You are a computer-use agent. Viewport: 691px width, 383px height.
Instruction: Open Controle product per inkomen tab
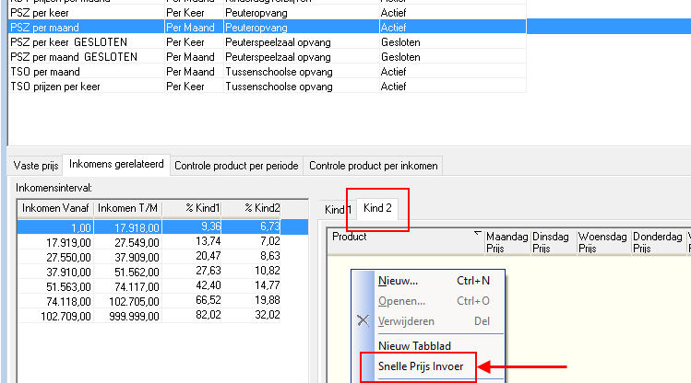pos(373,166)
